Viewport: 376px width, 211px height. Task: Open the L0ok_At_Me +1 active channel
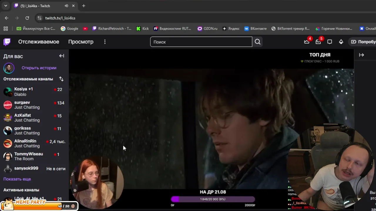click(34, 198)
